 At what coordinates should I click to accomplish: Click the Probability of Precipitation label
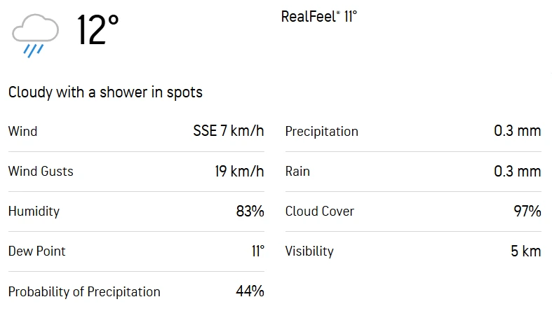84,291
